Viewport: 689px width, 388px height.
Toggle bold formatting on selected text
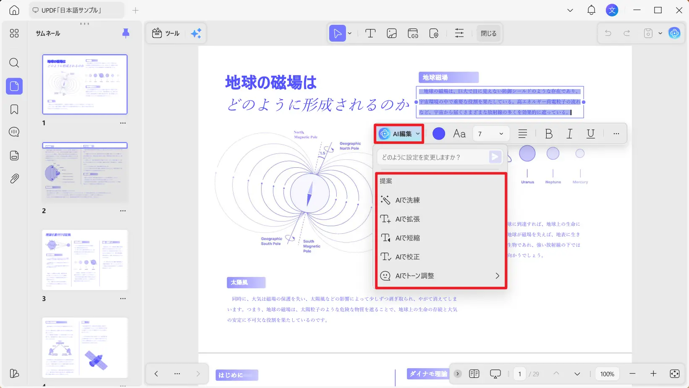[x=548, y=133]
